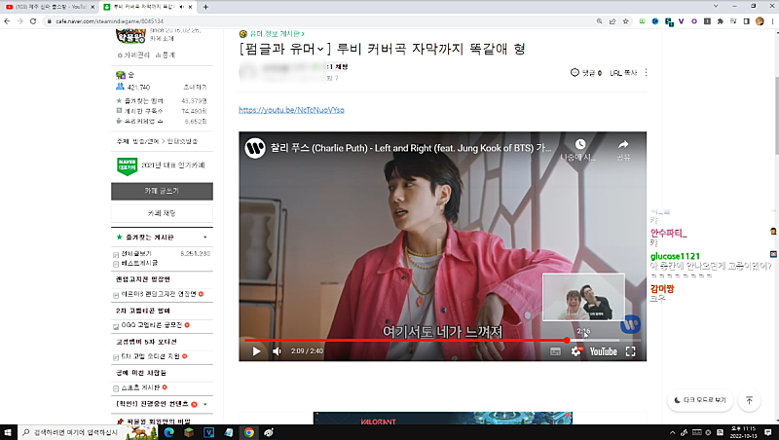Toggle captions on the video player
The height and width of the screenshot is (440, 779).
coord(555,351)
